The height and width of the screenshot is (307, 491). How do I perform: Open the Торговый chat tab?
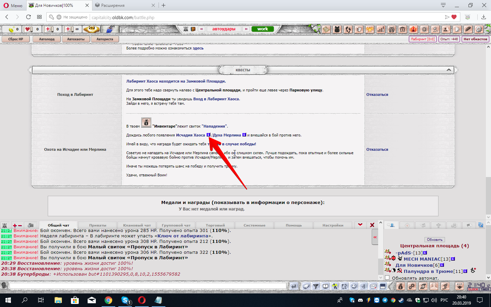coord(215,225)
